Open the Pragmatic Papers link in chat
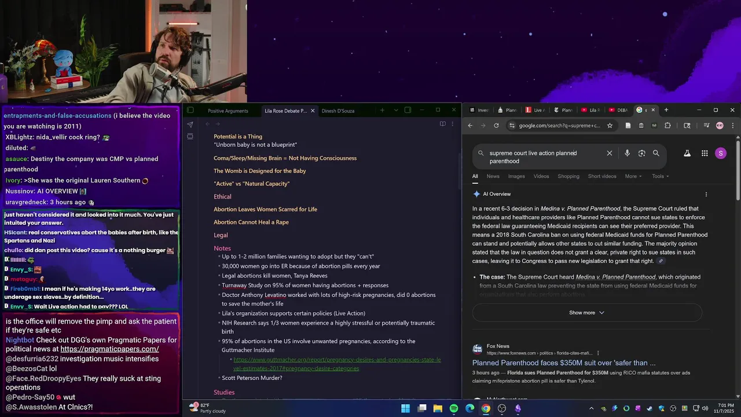The height and width of the screenshot is (417, 741). point(109,349)
